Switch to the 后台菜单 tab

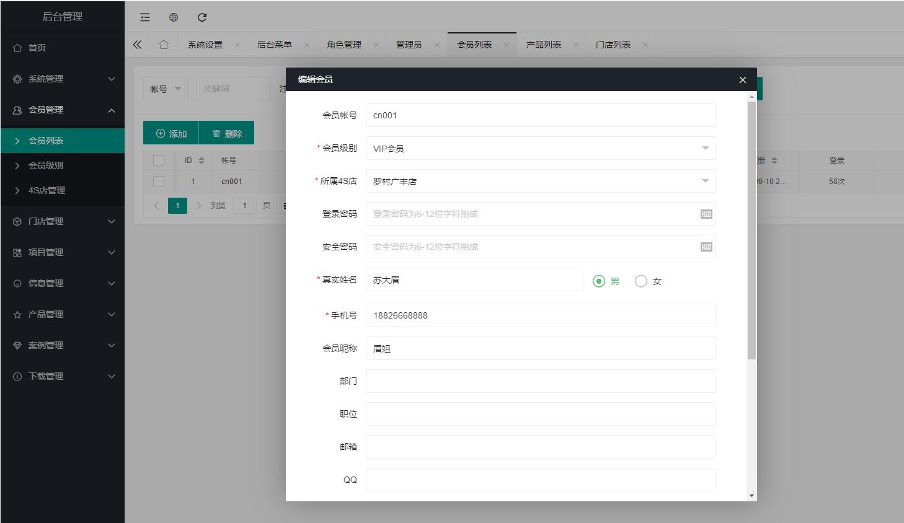click(275, 45)
